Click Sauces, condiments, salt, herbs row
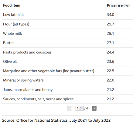Image resolution: width=133 pixels, height=124 pixels. 67,99
